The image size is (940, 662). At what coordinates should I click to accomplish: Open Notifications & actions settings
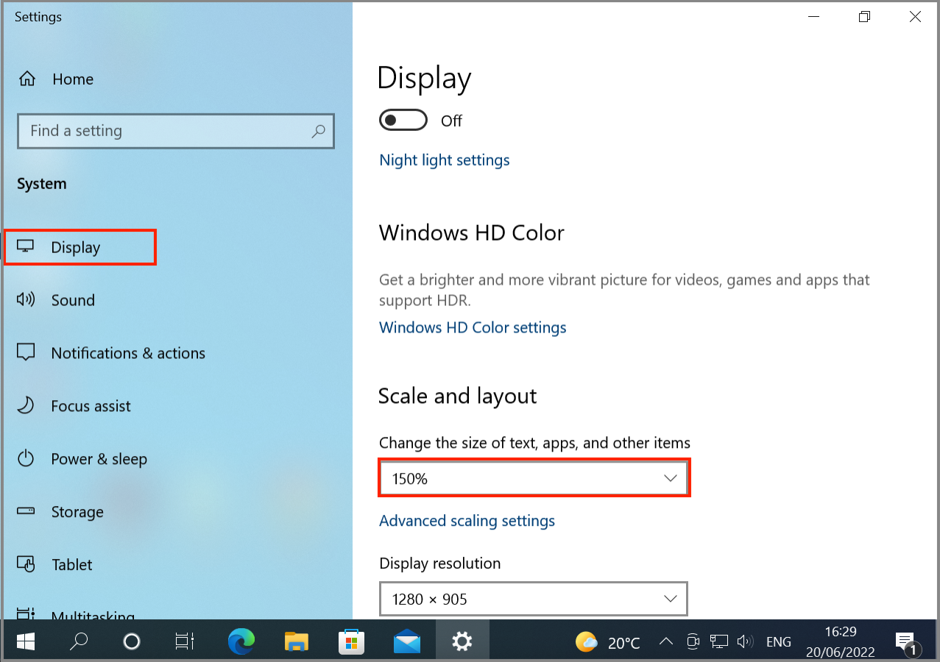[x=110, y=353]
